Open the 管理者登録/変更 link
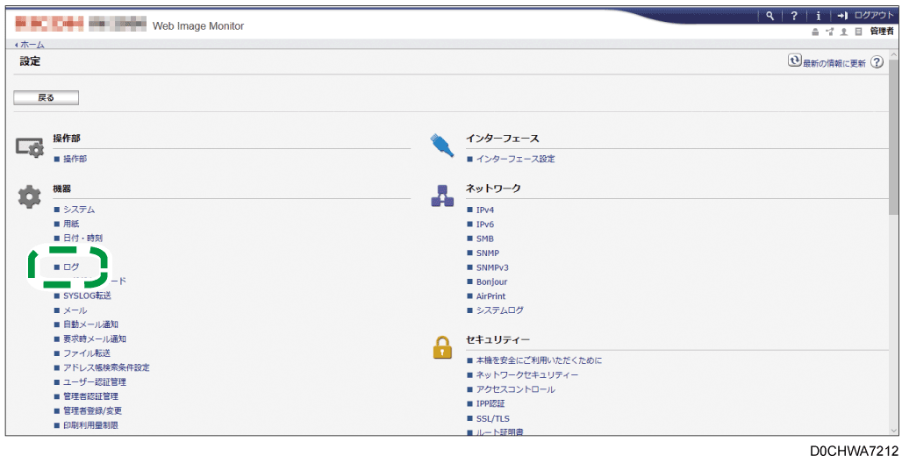The height and width of the screenshot is (463, 902). [x=93, y=410]
